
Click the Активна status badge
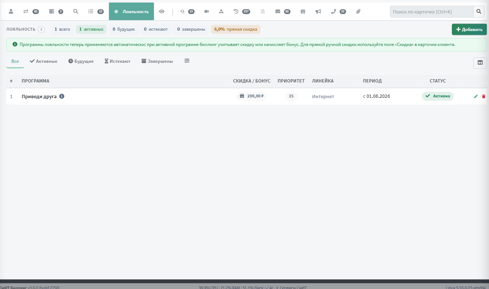438,96
